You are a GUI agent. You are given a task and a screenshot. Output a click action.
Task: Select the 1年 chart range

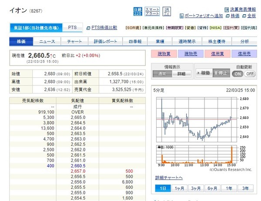pos(229,188)
